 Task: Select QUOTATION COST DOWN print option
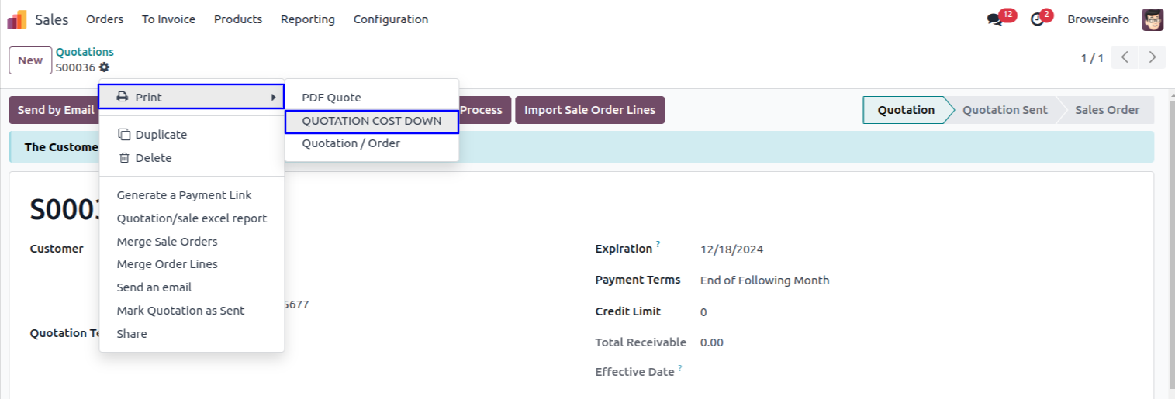pos(372,121)
